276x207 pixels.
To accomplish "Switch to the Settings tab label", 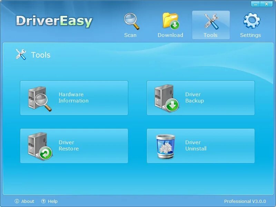I will 250,35.
